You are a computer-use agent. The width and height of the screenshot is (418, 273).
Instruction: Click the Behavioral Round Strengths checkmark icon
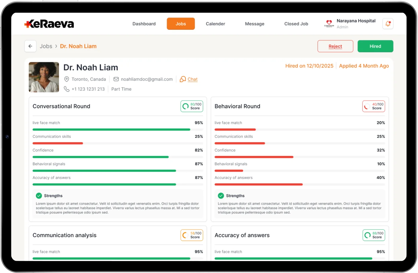tap(221, 196)
